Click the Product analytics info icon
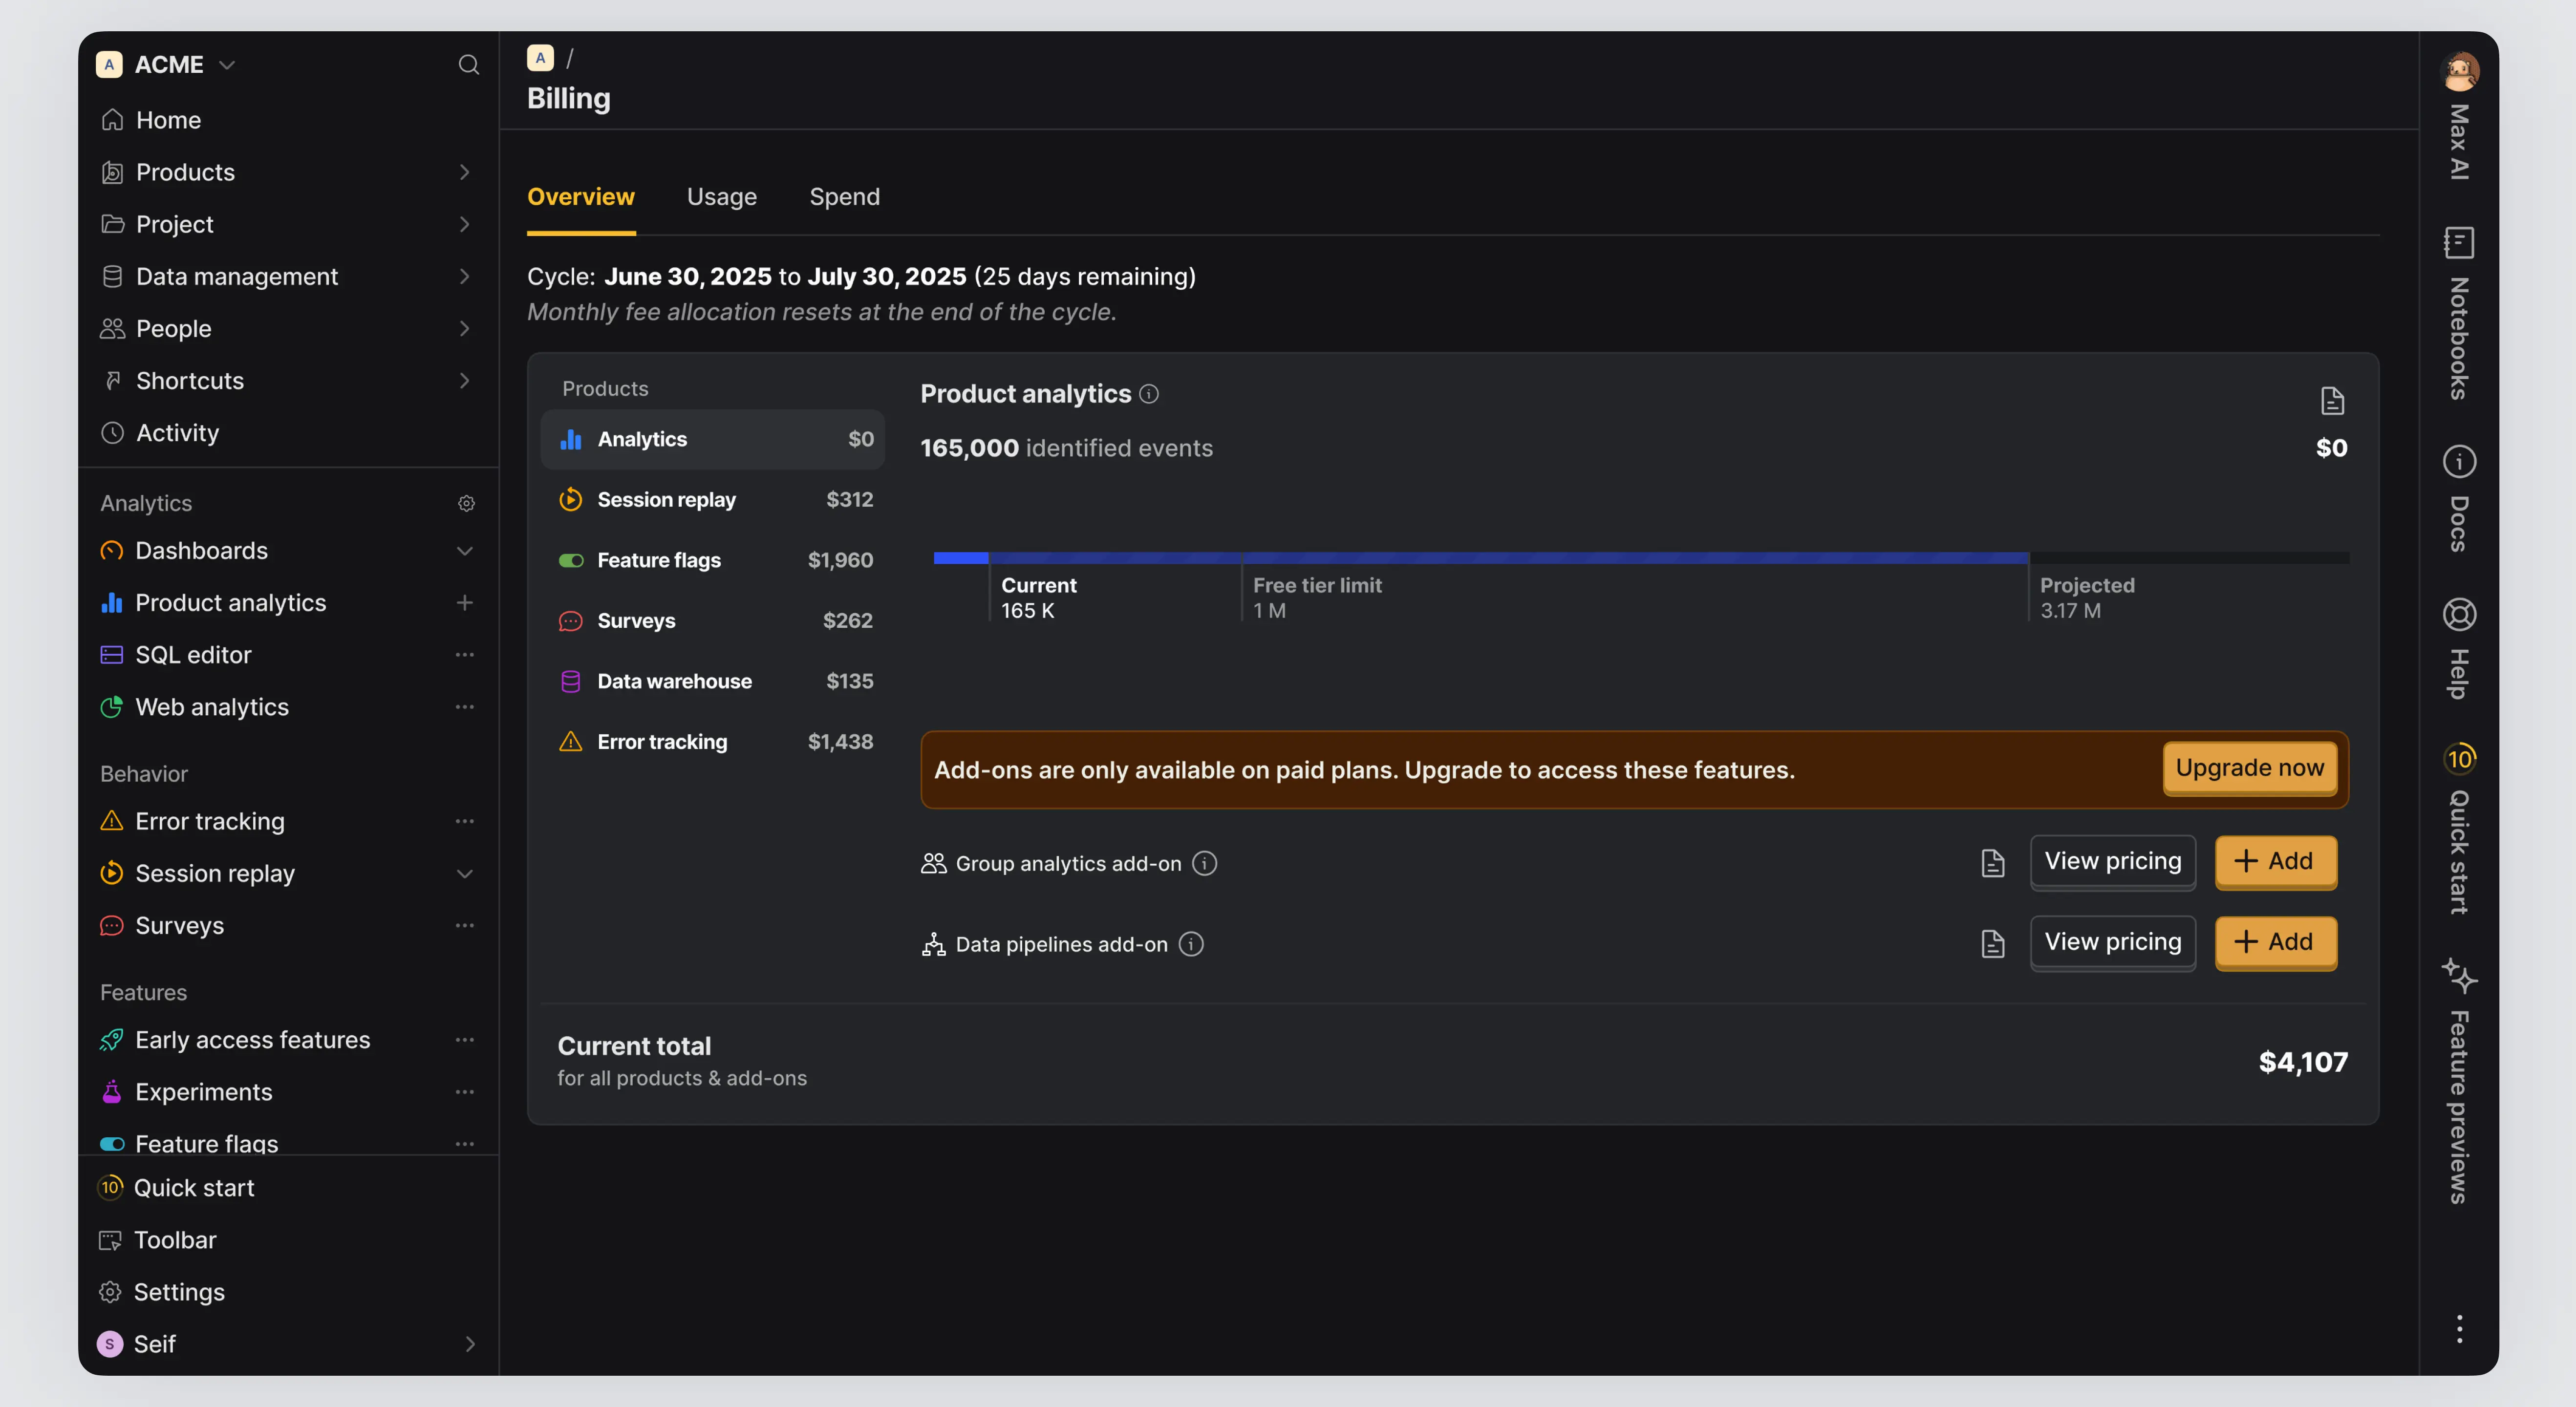Viewport: 2576px width, 1407px height. [x=1149, y=394]
